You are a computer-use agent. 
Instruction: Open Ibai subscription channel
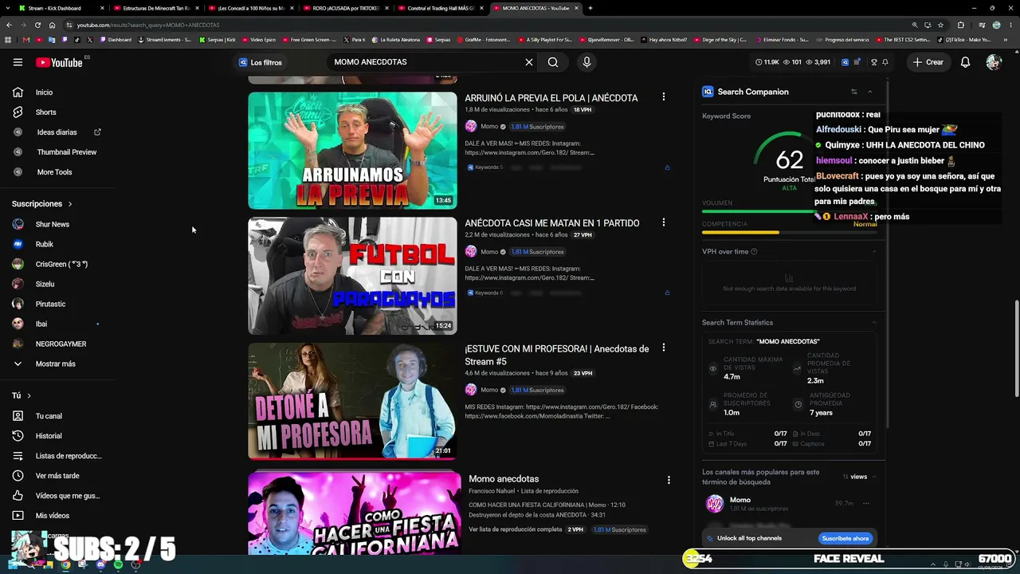coord(41,324)
